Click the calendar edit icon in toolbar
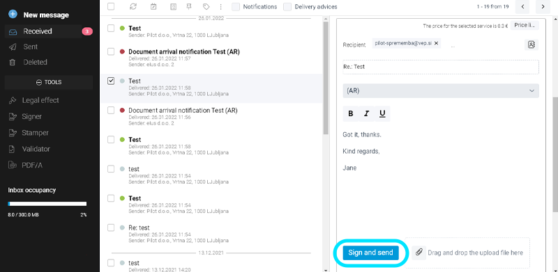Viewport: 558px width, 272px height. [x=153, y=6]
